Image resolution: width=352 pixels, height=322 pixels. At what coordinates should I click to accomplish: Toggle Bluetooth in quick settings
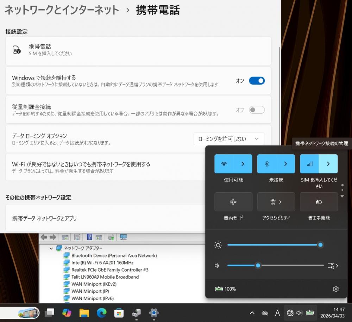(267, 164)
